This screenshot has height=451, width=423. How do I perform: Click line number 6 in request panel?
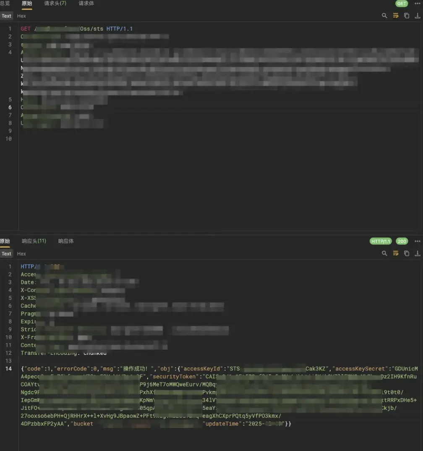pyautogui.click(x=10, y=107)
